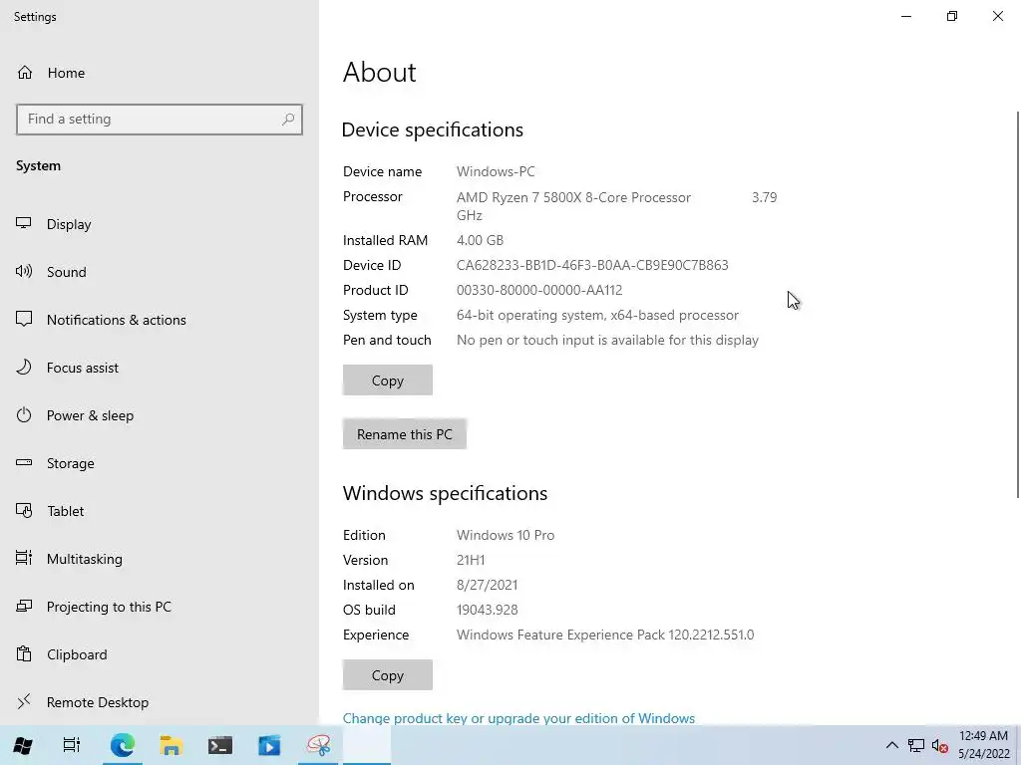The width and height of the screenshot is (1021, 765).
Task: Select Power & sleep entry
Action: 90,415
